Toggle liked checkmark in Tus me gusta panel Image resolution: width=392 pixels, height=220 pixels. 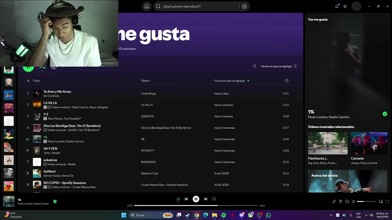point(385,114)
